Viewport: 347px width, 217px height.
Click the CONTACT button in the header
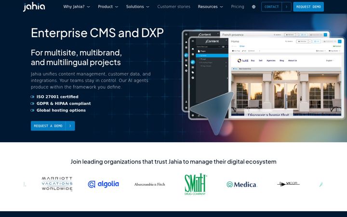(276, 7)
